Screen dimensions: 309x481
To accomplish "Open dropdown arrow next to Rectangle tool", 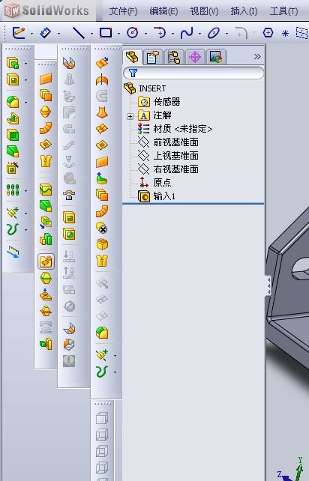I will [118, 34].
